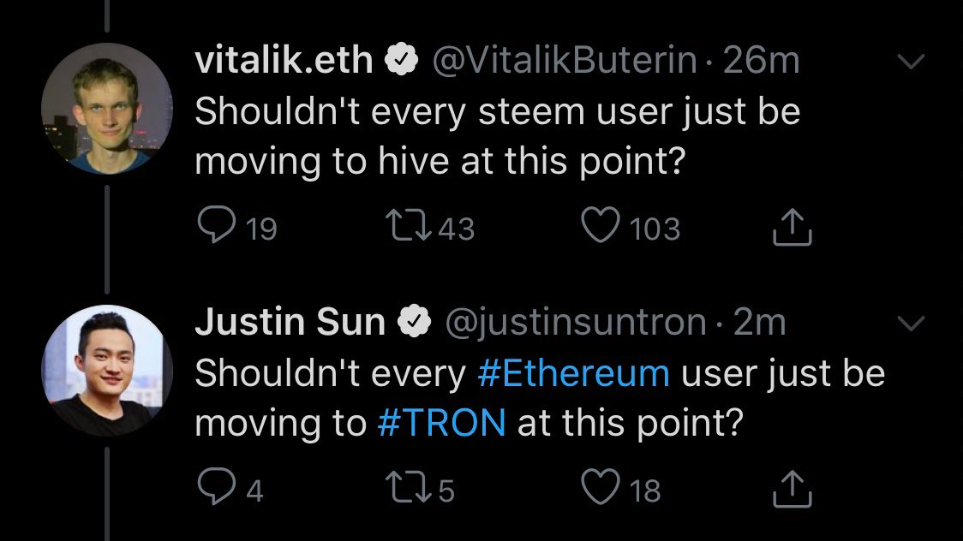Open the #Ethereum hashtag

[x=573, y=374]
